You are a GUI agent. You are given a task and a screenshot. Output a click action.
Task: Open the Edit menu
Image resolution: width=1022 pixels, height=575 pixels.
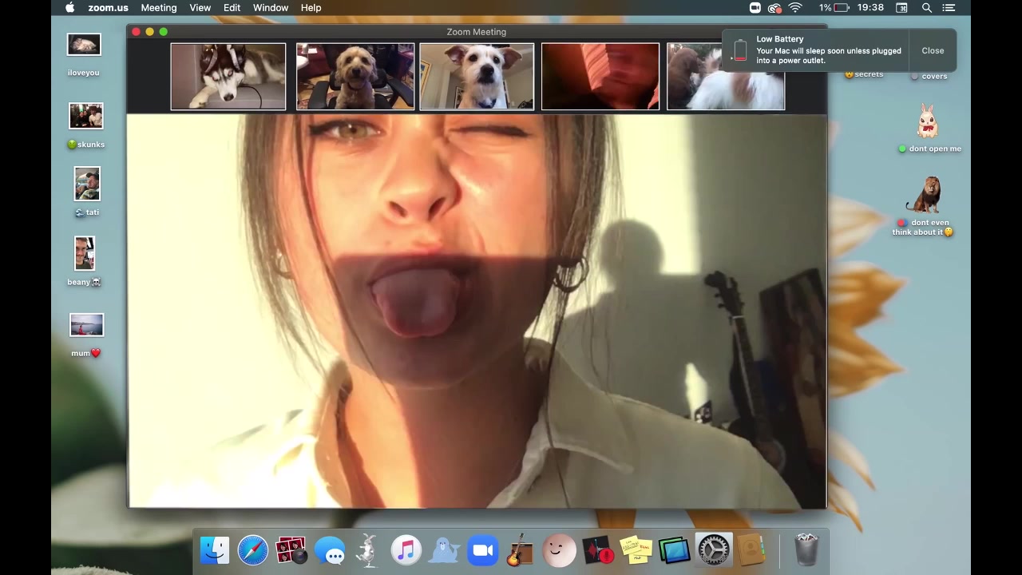pyautogui.click(x=232, y=8)
